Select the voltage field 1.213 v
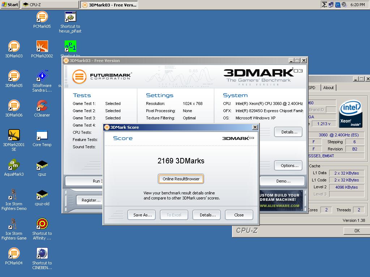Image resolution: width=370 pixels, height=277 pixels. tap(323, 124)
